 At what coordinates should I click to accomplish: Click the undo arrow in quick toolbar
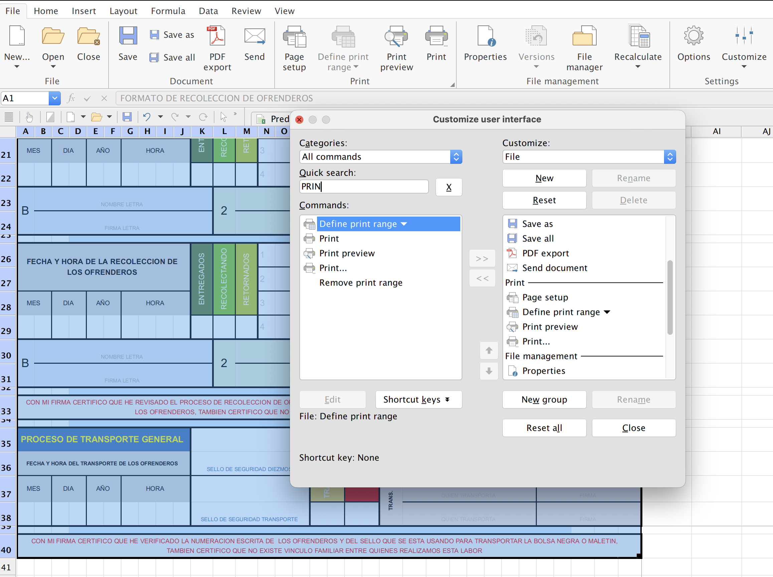tap(147, 117)
